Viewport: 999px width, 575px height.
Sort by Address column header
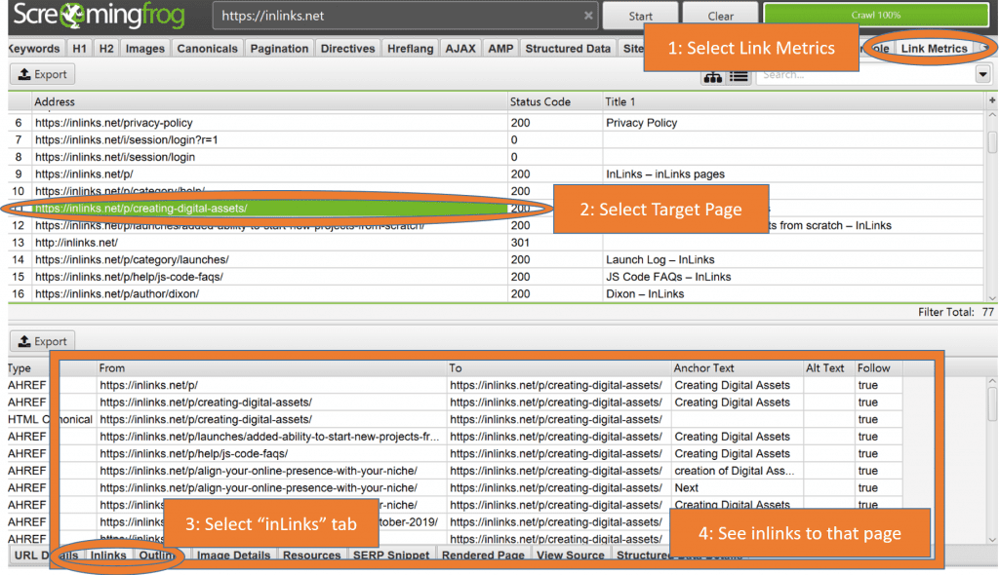pyautogui.click(x=269, y=102)
